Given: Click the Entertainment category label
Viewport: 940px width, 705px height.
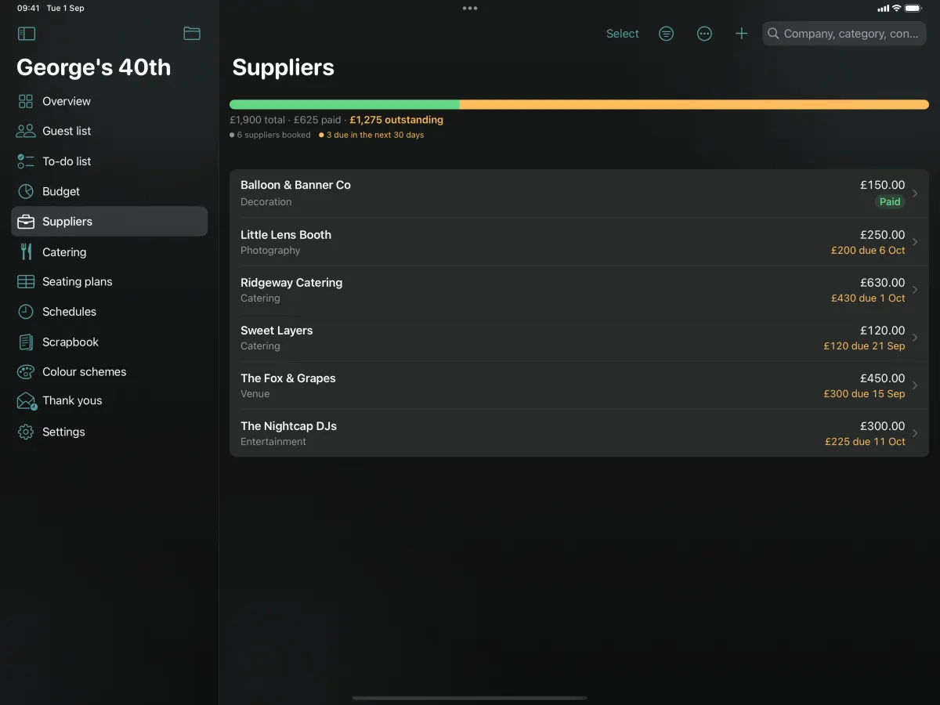Looking at the screenshot, I should 273,442.
